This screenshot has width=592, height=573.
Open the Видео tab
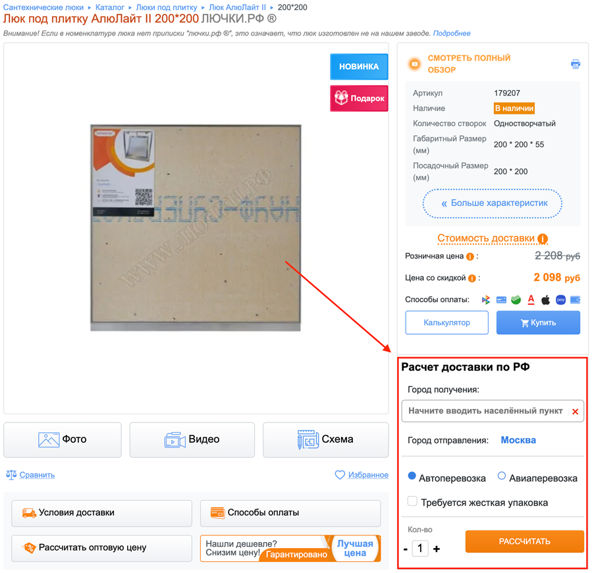(192, 440)
